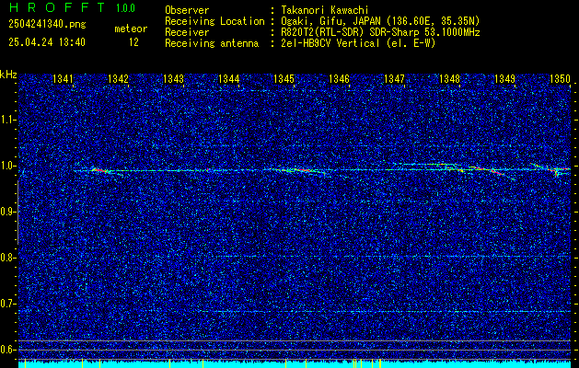The image size is (579, 368).
Task: Select the timestamp 25.04.24 13:40
Action: [x=47, y=42]
